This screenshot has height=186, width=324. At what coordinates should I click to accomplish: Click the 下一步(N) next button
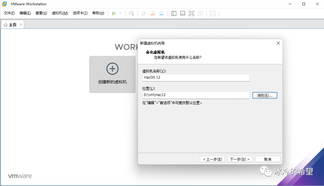pyautogui.click(x=240, y=159)
